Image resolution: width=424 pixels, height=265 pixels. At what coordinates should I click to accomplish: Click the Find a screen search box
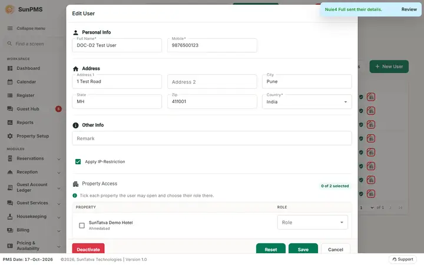[34, 44]
